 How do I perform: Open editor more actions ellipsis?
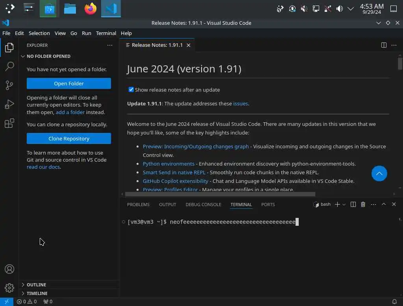tap(394, 45)
